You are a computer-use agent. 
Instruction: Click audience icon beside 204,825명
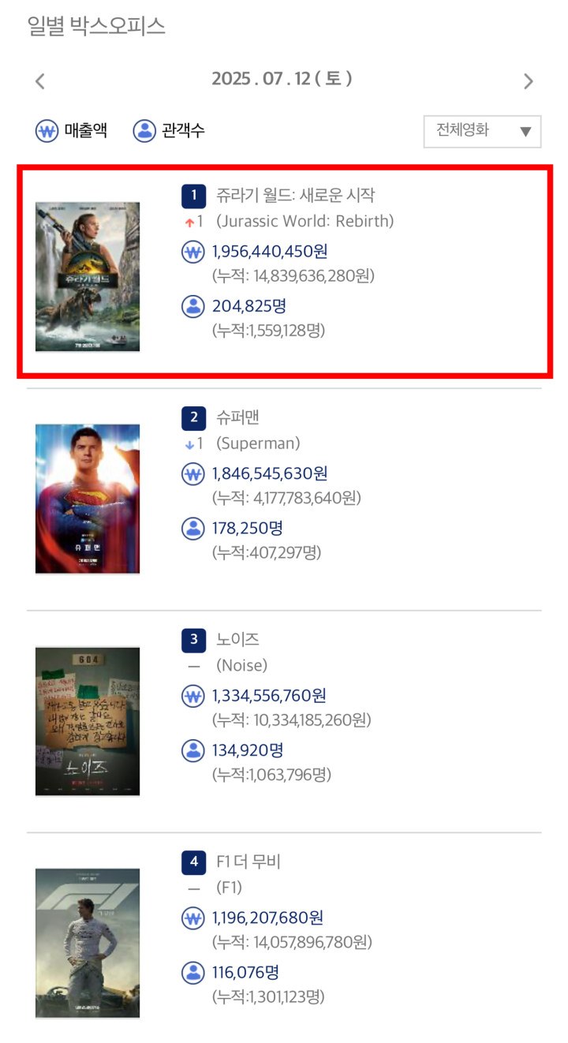point(193,306)
